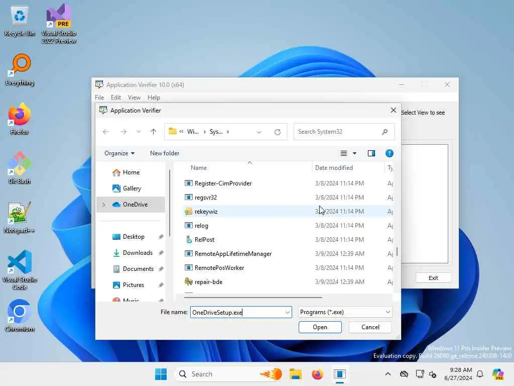
Task: Sort by the Date modified column header
Action: pos(334,168)
